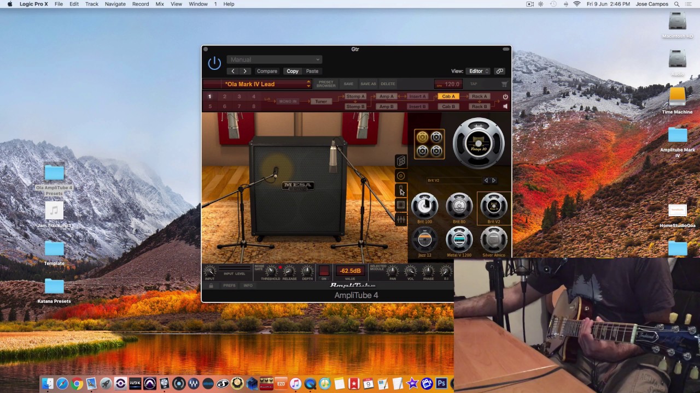Click the INPUT level knob
700x393 pixels.
[210, 271]
